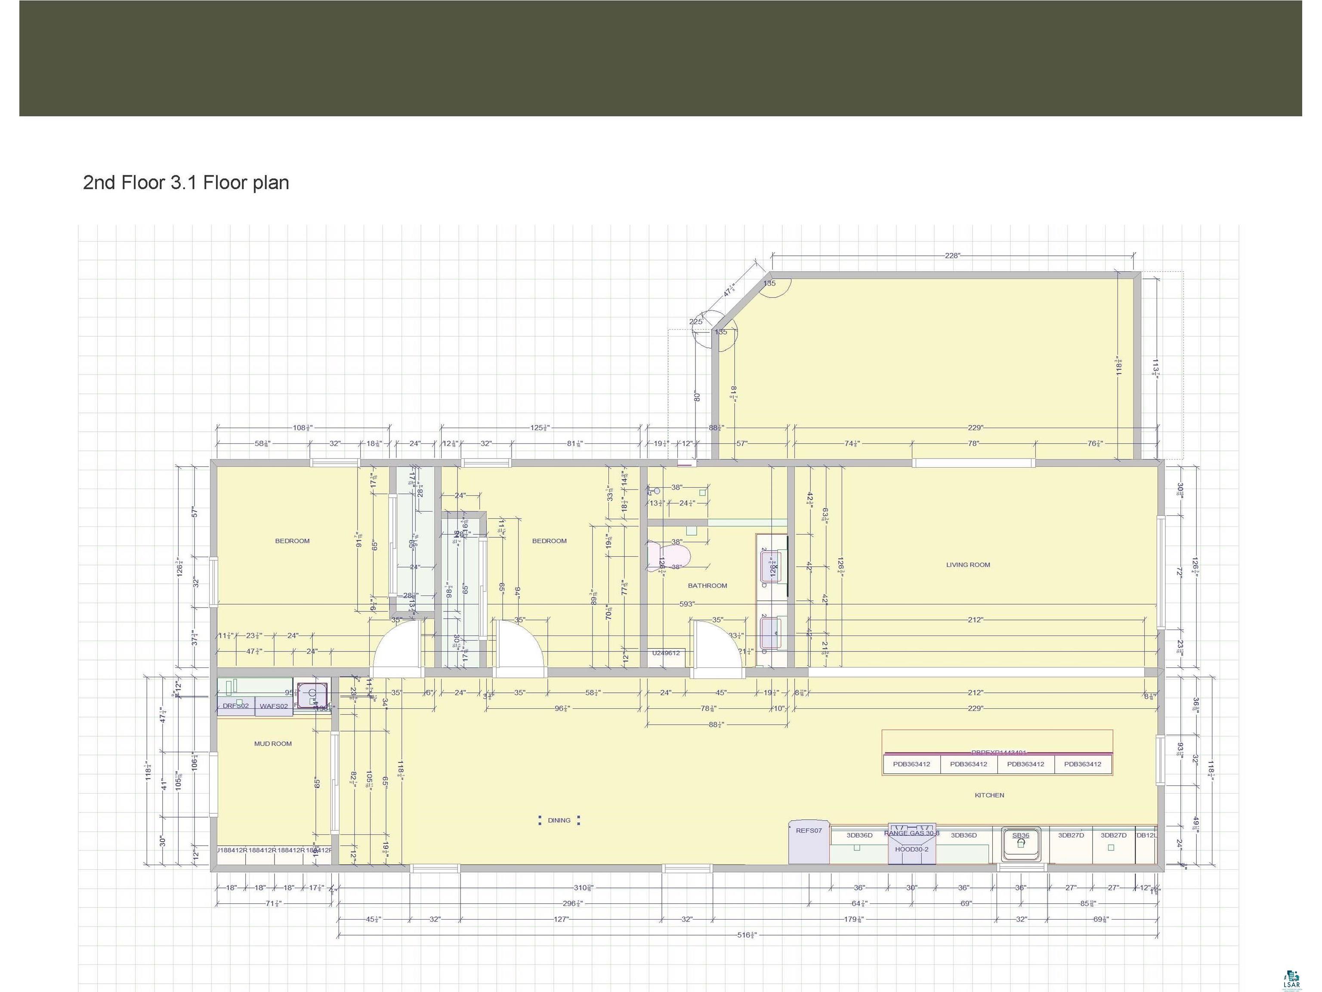Click the mud room utility sink
This screenshot has height=992, width=1322.
click(312, 695)
